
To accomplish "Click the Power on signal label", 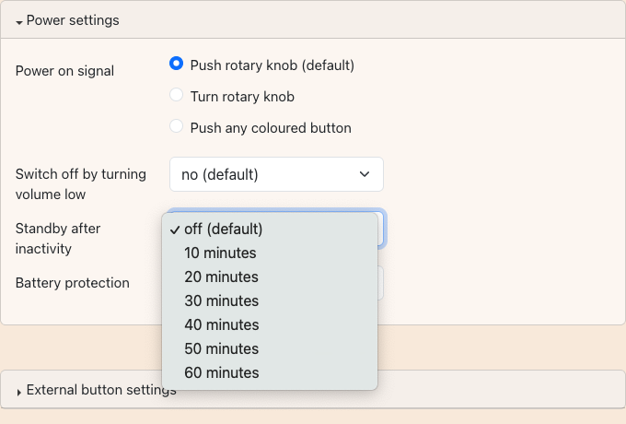I will [64, 71].
